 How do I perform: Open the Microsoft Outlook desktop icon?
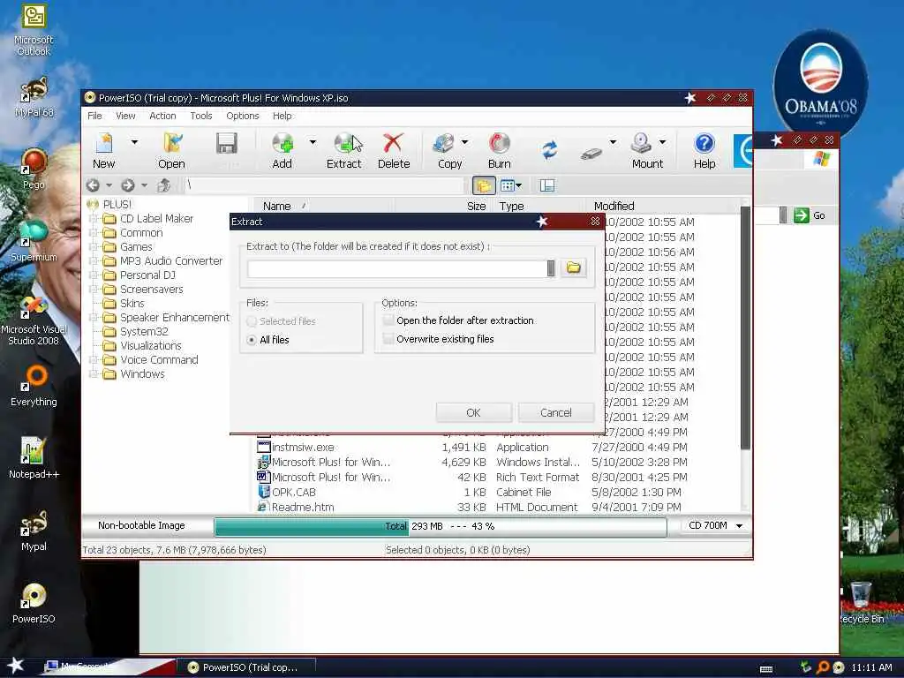click(x=34, y=30)
